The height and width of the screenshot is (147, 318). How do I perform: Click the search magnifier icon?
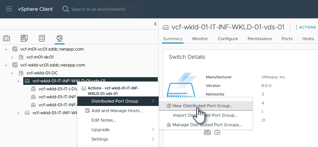click(x=66, y=9)
